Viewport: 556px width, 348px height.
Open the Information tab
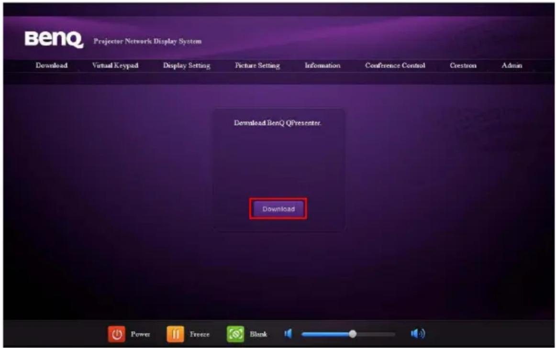[322, 65]
